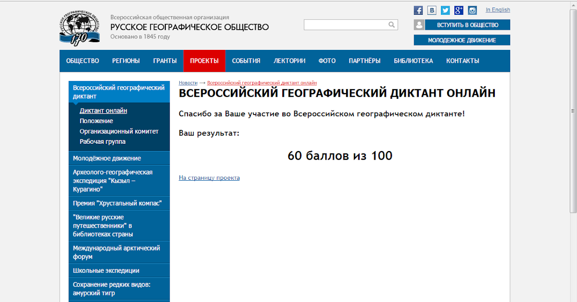The image size is (577, 302).
Task: Click the Молодежное движение button
Action: (x=462, y=40)
